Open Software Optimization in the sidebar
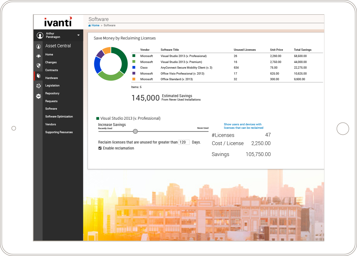 (x=59, y=116)
